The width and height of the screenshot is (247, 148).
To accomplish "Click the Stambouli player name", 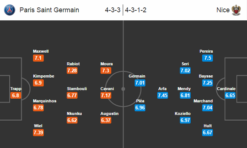I will coord(77,89).
